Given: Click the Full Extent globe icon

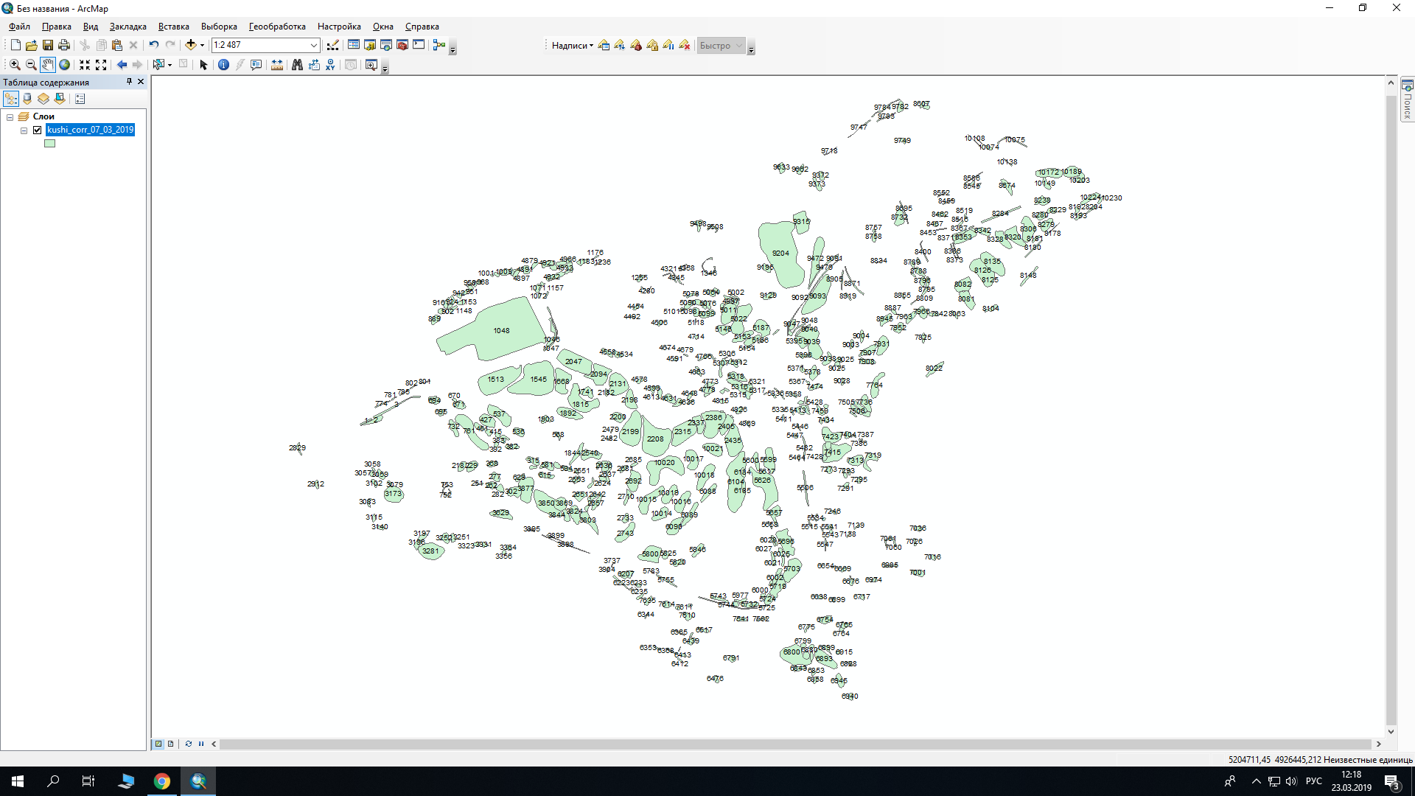Looking at the screenshot, I should (65, 65).
